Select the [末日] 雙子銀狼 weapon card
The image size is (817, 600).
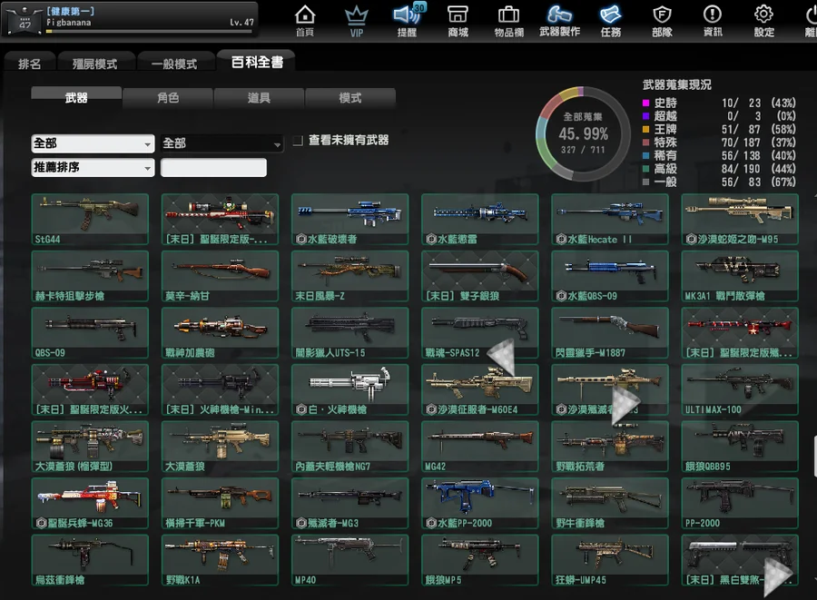click(480, 276)
